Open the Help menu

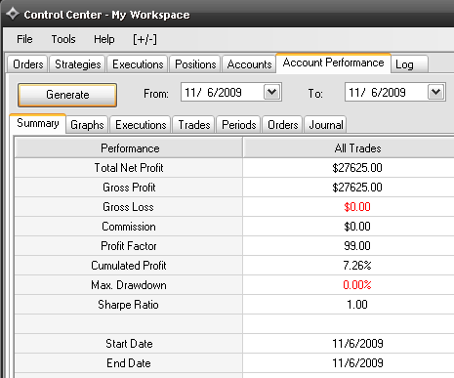click(104, 39)
